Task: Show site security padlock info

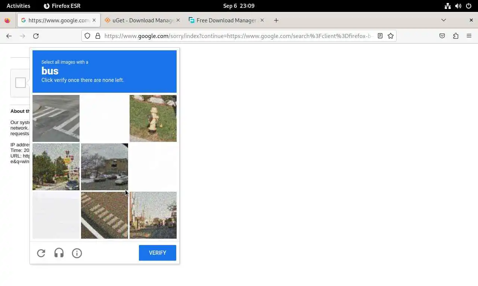Action: tap(98, 36)
